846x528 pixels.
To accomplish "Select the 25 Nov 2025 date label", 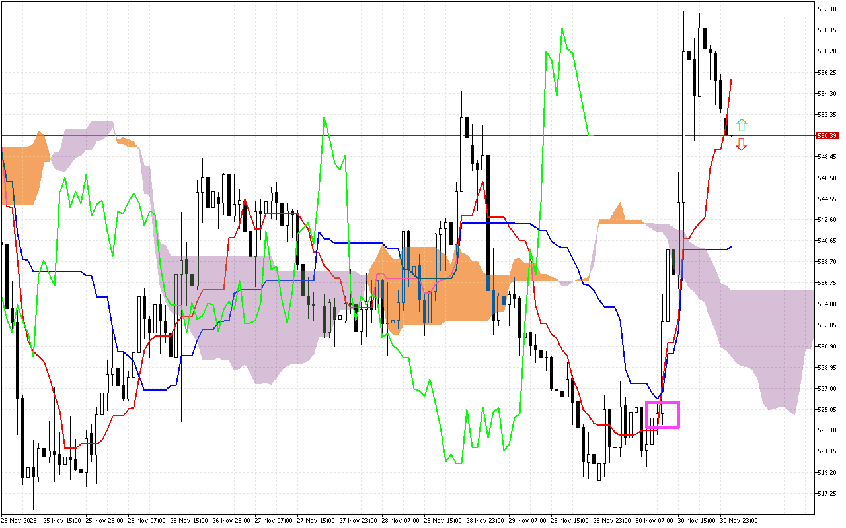I will [x=19, y=520].
